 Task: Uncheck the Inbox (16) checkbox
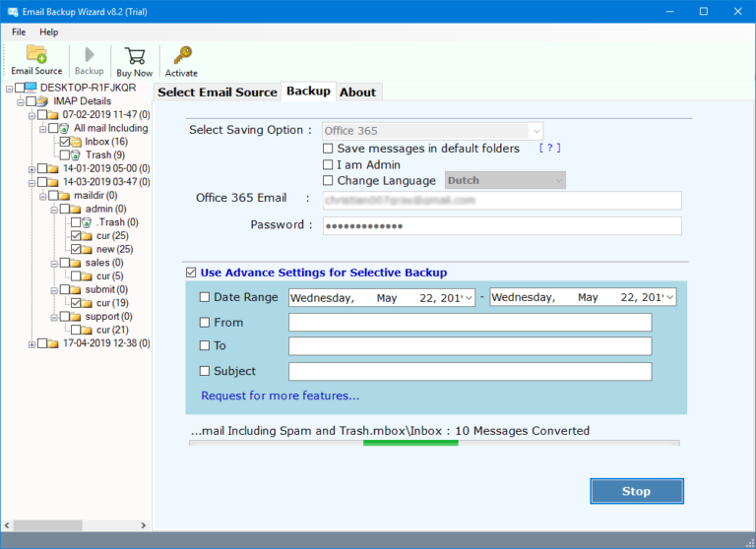[x=65, y=142]
